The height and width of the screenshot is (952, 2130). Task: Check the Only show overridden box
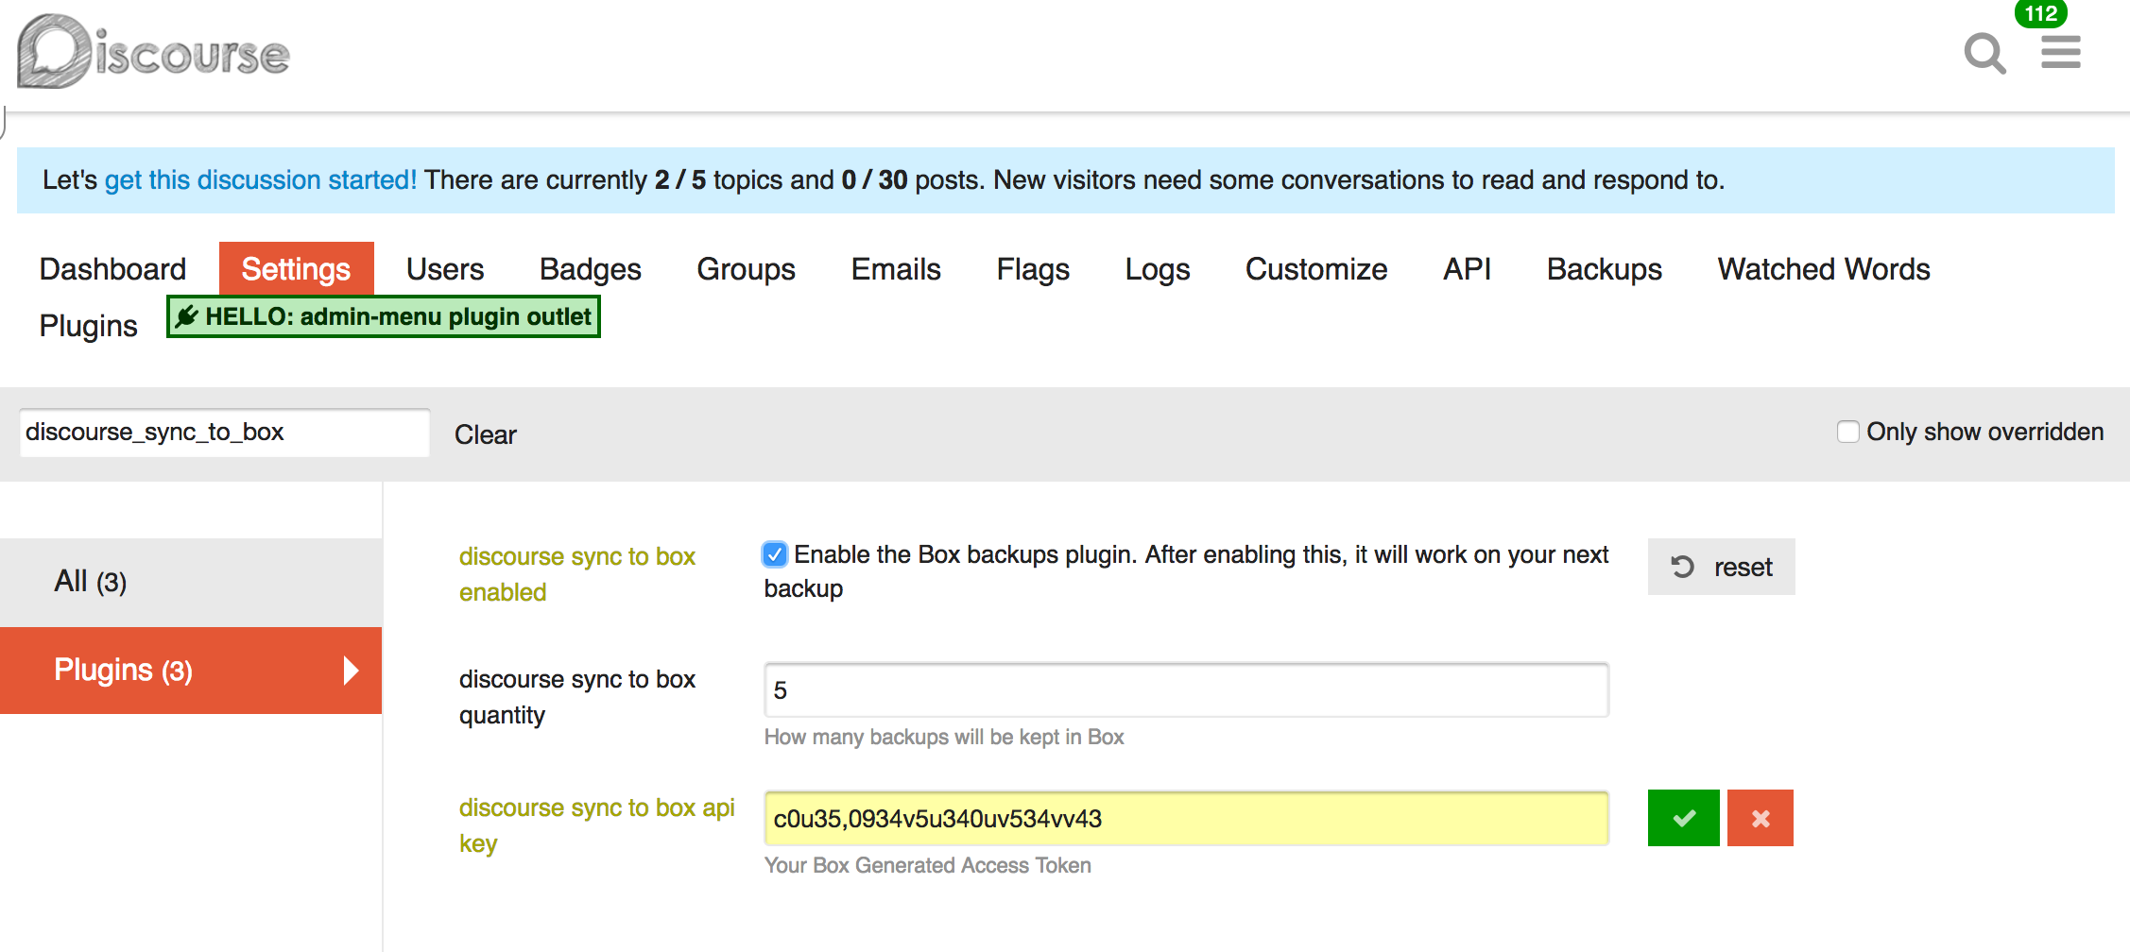pos(1847,432)
